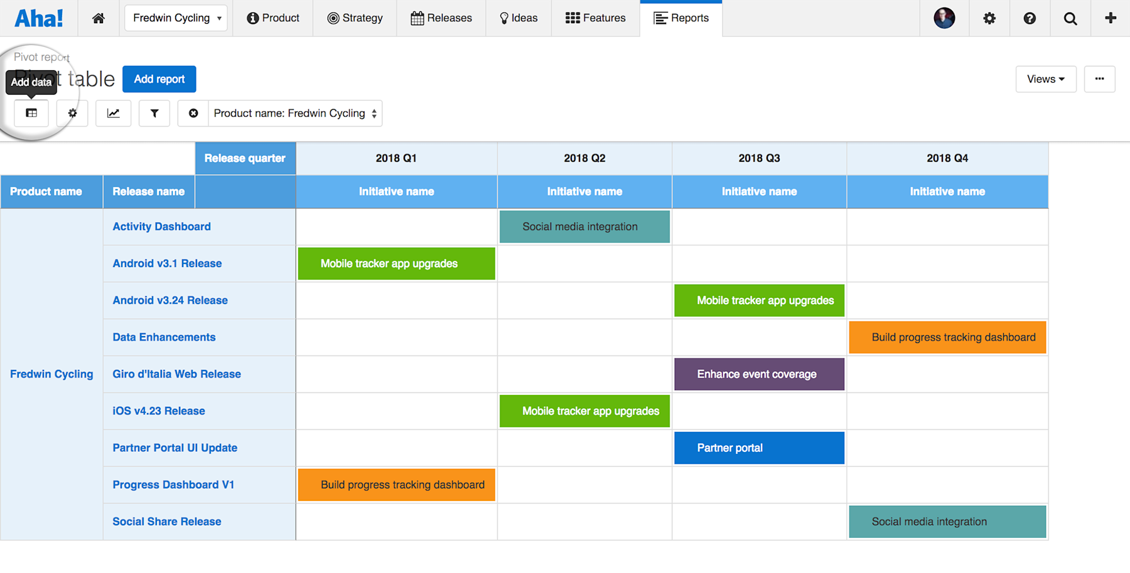Open the Ideas section

tap(518, 18)
